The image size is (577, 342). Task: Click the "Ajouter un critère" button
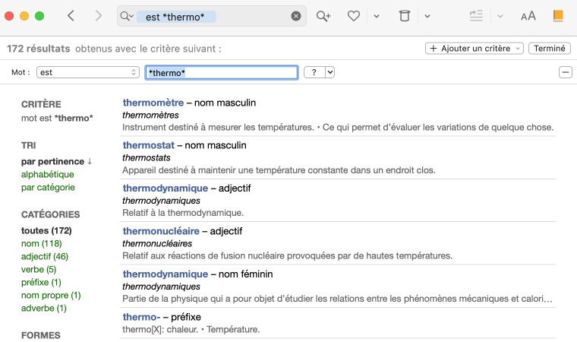click(475, 48)
